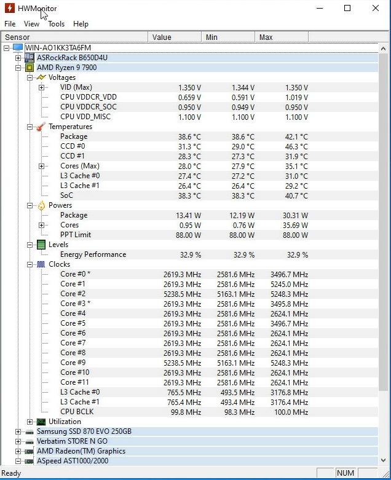Viewport: 391px width, 480px height.
Task: Collapse the WIN-AO1KK3TA6FM root node
Action: (6, 48)
